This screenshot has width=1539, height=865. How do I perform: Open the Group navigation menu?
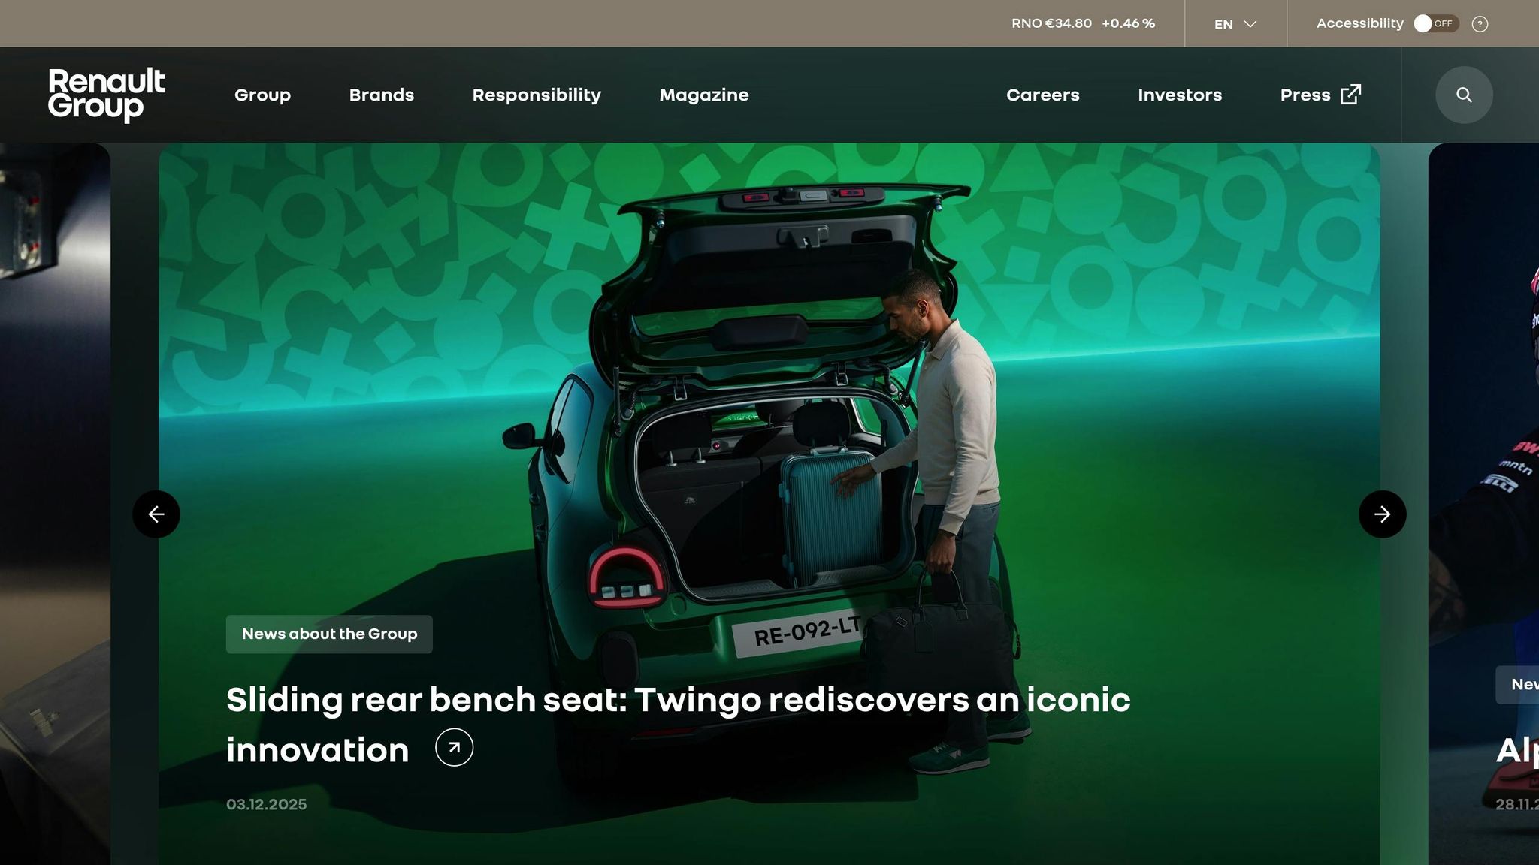point(262,95)
